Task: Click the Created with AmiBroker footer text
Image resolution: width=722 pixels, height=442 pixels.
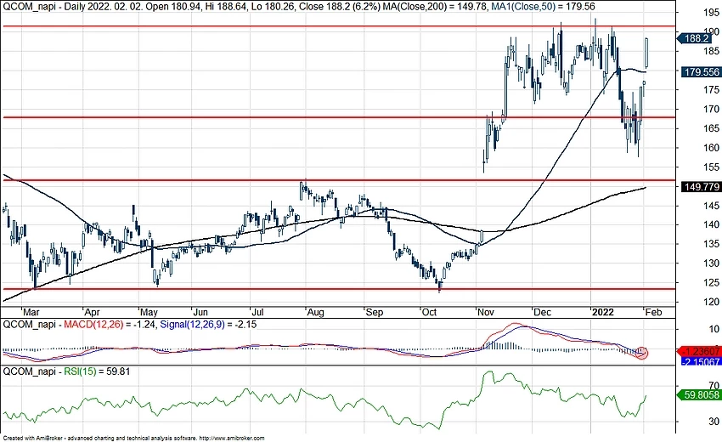Action: point(32,439)
